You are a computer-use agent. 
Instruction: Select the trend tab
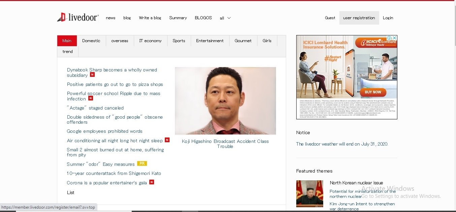click(68, 52)
